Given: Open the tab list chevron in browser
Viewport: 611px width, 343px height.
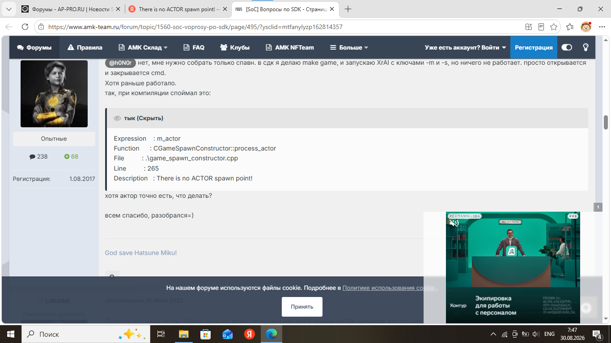Looking at the screenshot, I should click(x=8, y=9).
